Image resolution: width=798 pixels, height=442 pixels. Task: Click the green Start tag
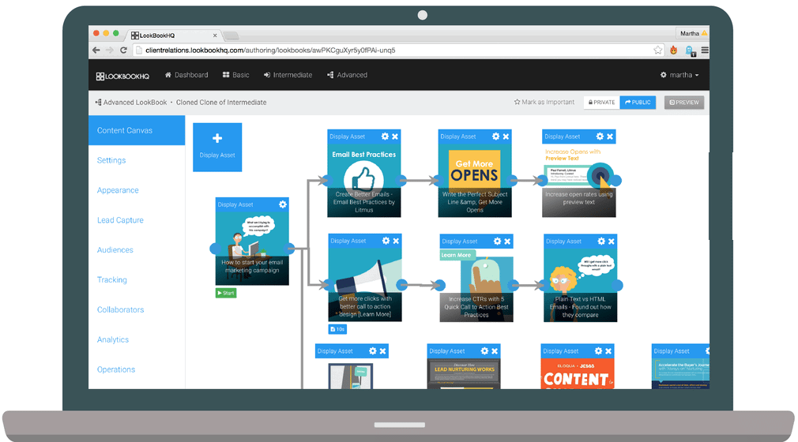click(x=226, y=293)
